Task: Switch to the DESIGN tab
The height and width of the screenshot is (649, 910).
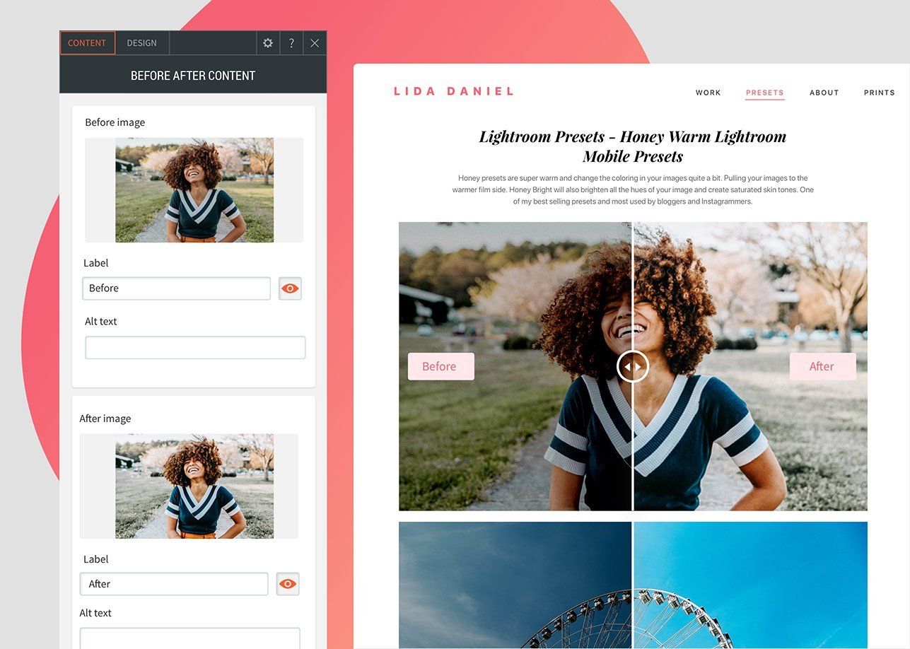Action: tap(142, 43)
